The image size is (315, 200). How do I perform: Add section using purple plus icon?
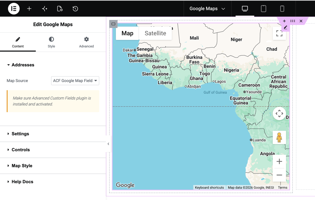[x=284, y=21]
